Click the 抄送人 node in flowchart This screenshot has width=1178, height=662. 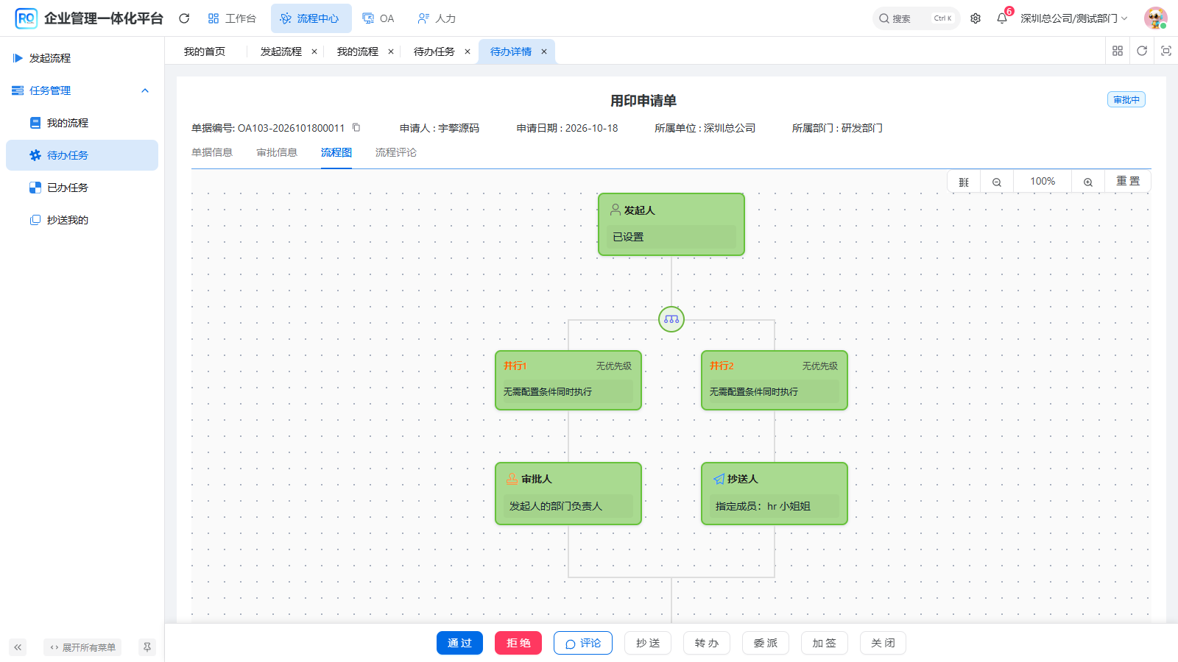(775, 494)
